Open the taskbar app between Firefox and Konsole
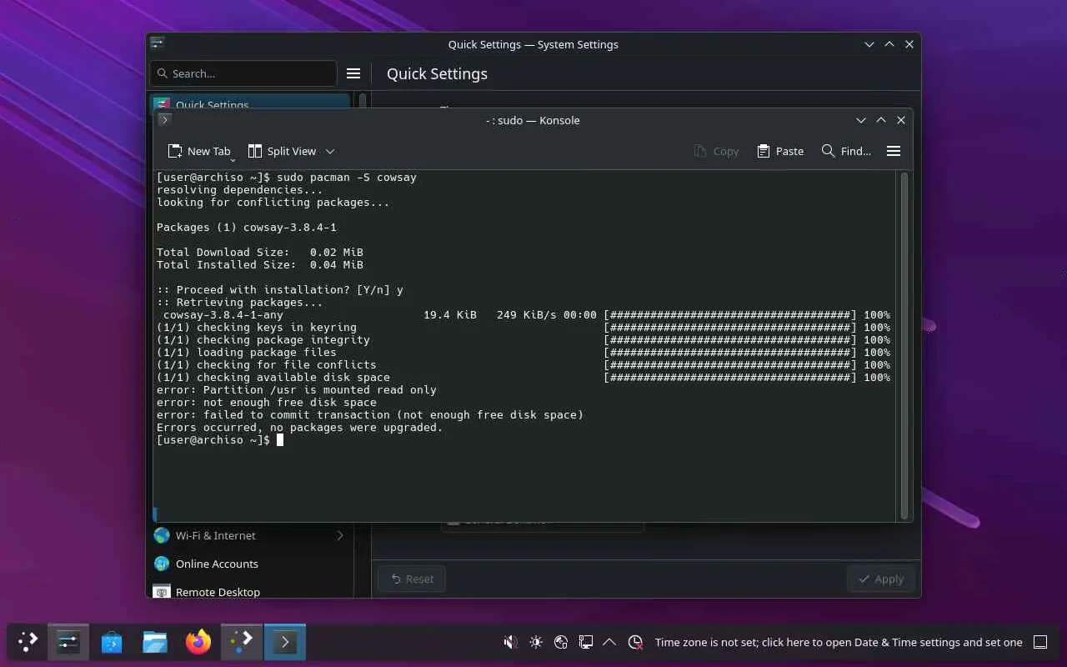Screen dimensions: 1067x667 pos(242,642)
